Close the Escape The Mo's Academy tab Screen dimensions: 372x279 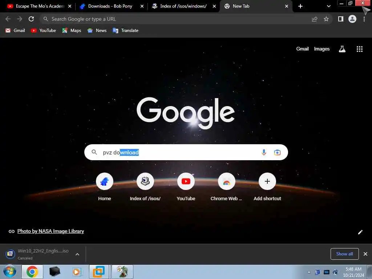point(70,6)
